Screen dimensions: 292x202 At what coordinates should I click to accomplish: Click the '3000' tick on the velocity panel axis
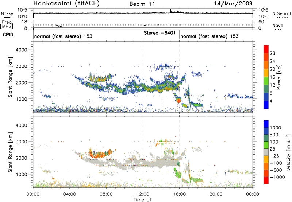[21, 141]
